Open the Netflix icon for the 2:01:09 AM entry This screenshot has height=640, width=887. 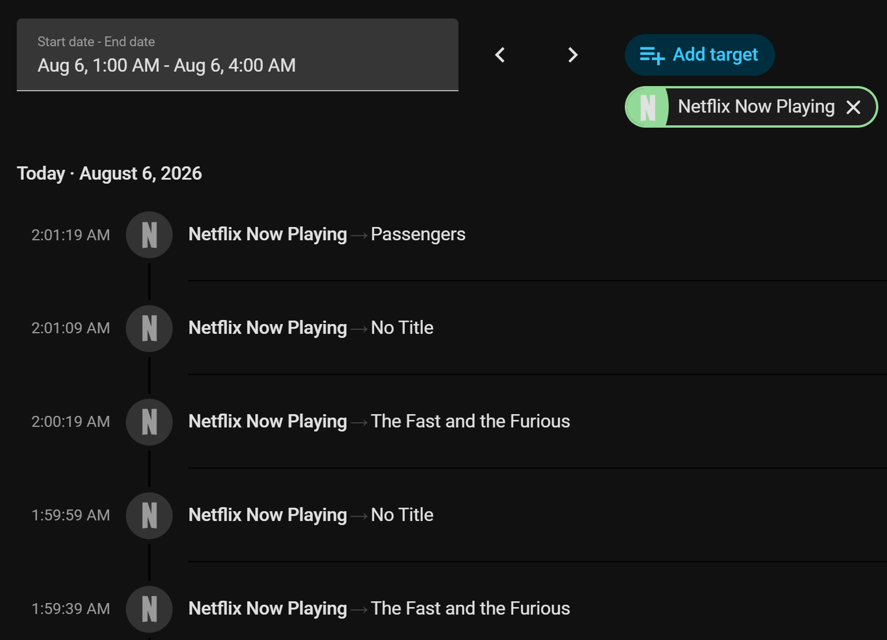point(150,329)
